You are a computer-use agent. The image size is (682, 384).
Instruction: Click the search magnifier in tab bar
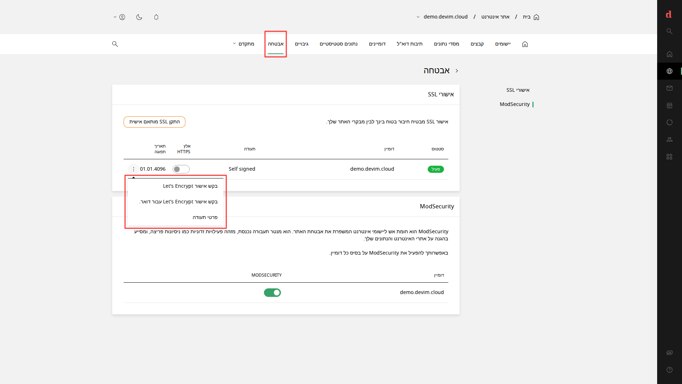pos(115,44)
